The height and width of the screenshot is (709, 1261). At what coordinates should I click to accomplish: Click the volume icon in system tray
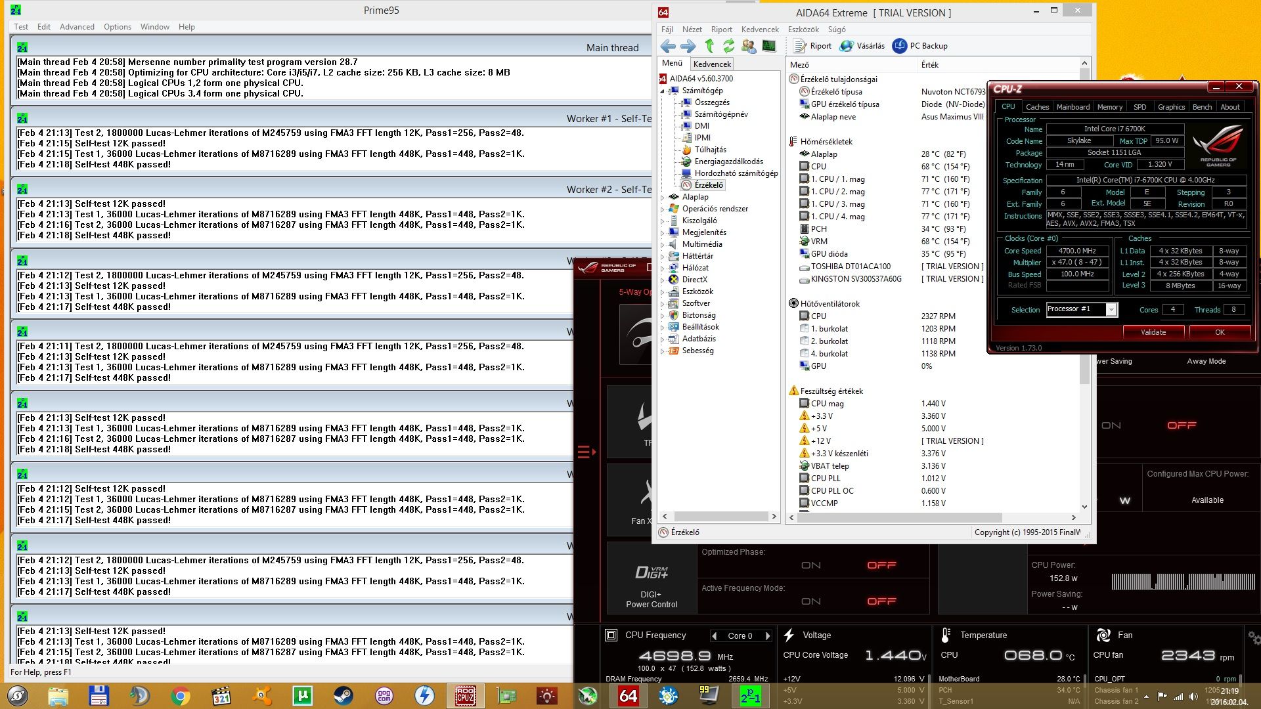point(1193,697)
